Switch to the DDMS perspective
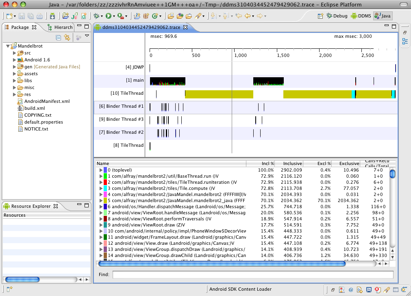The image size is (411, 296). [x=361, y=16]
